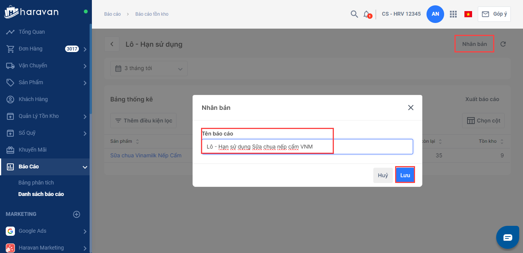Expand the Quản Lý Tồn Kho menu
Viewport: 523px width, 253px height.
click(85, 116)
